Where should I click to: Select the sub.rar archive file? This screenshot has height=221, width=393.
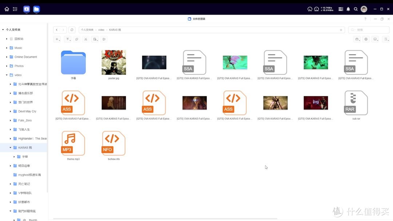click(x=356, y=103)
